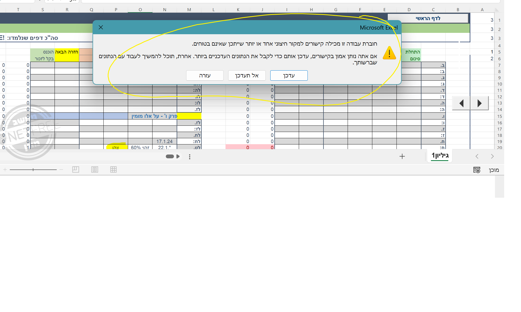521x312 pixels.
Task: Add a new sheet with the plus icon
Action: (402, 156)
